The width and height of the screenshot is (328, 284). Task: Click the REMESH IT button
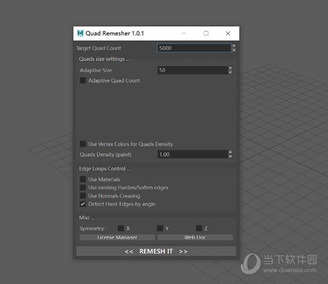point(156,251)
